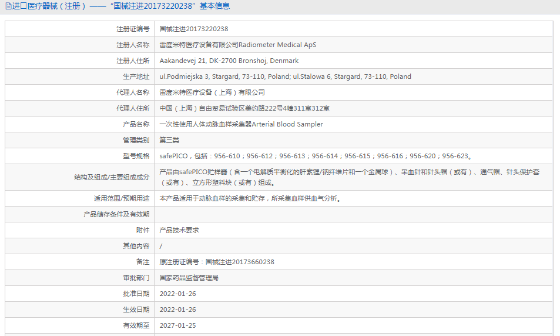Viewport: 560px width, 336px height.
Task: Select the 其他内容 label
Action: [136, 246]
